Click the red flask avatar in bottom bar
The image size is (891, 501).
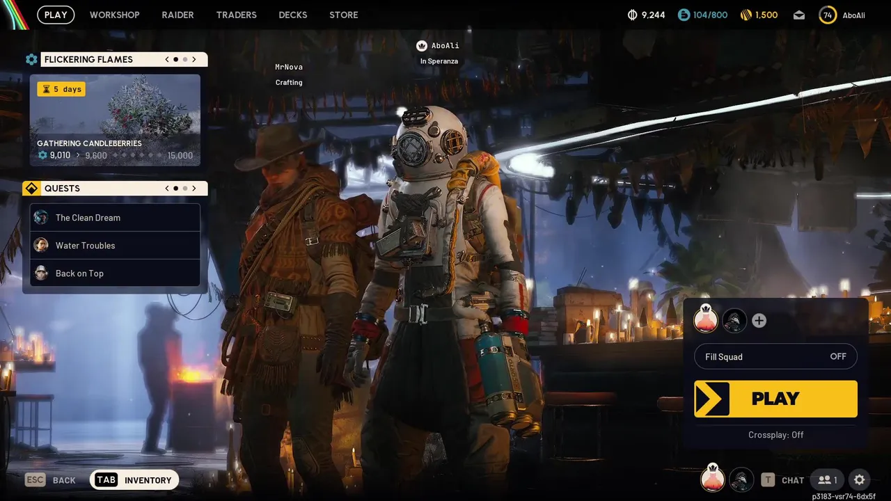[712, 479]
